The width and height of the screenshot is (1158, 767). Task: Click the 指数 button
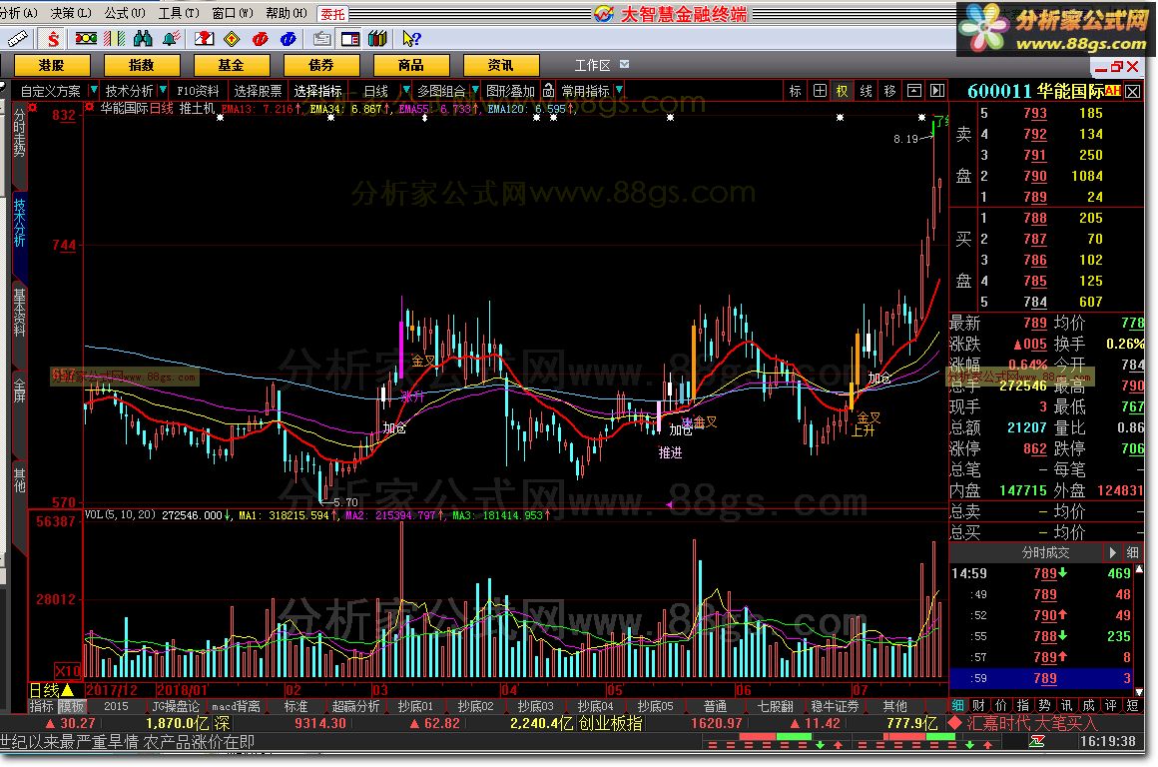tap(141, 65)
